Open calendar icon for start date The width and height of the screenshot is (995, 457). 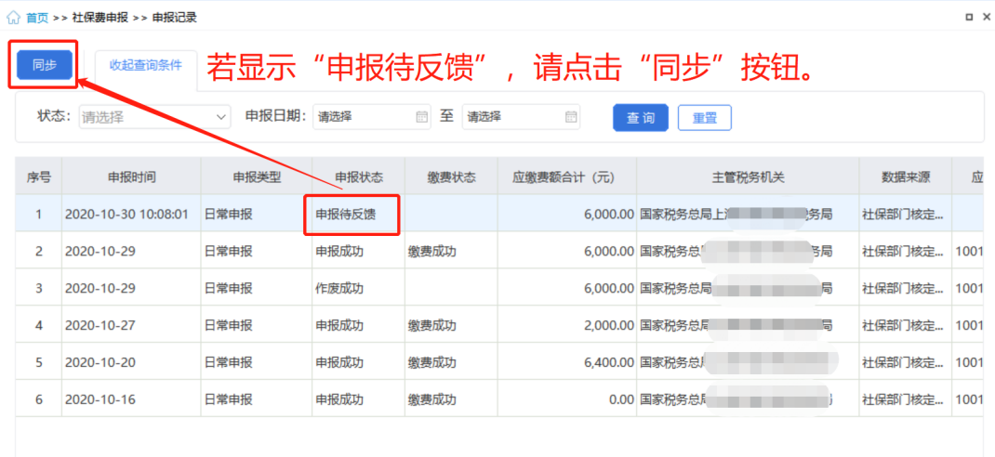[x=422, y=117]
